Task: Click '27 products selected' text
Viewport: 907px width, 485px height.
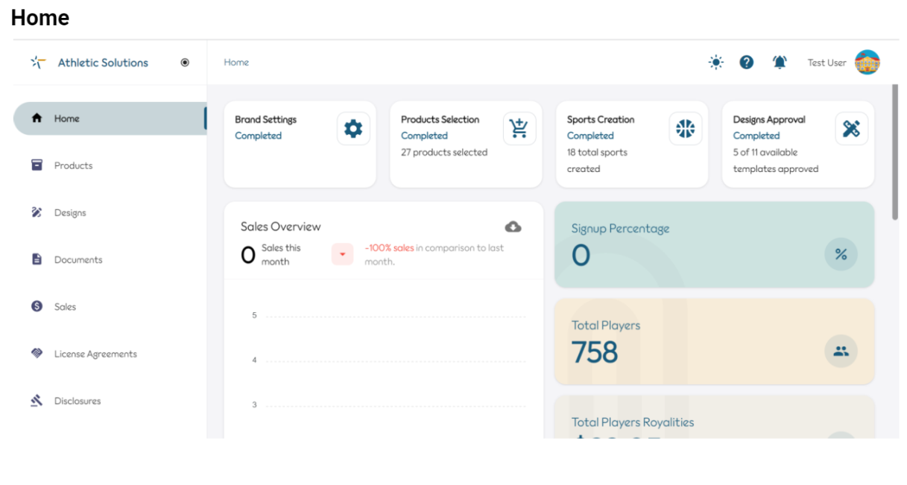Action: 444,152
